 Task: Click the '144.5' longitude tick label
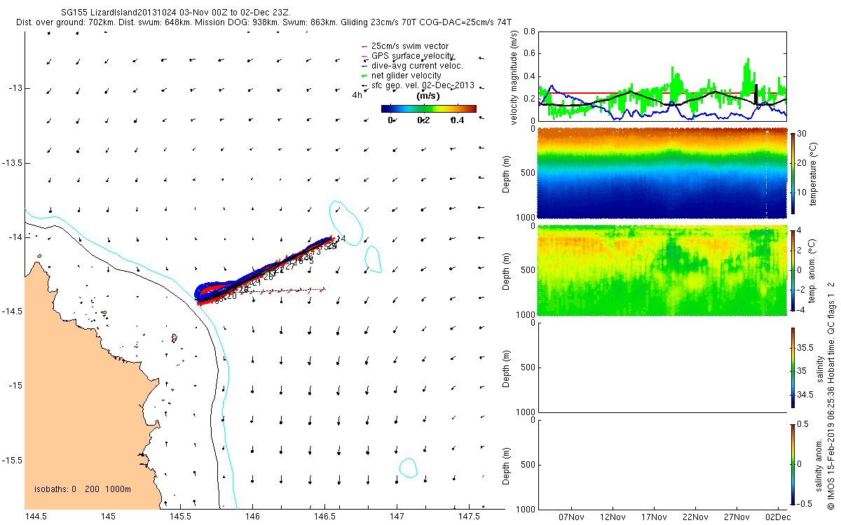(35, 517)
